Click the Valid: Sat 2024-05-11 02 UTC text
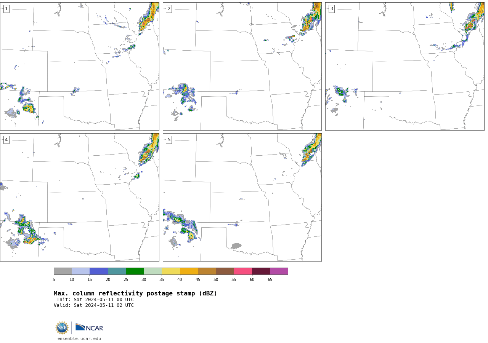The image size is (488, 343). 94,305
